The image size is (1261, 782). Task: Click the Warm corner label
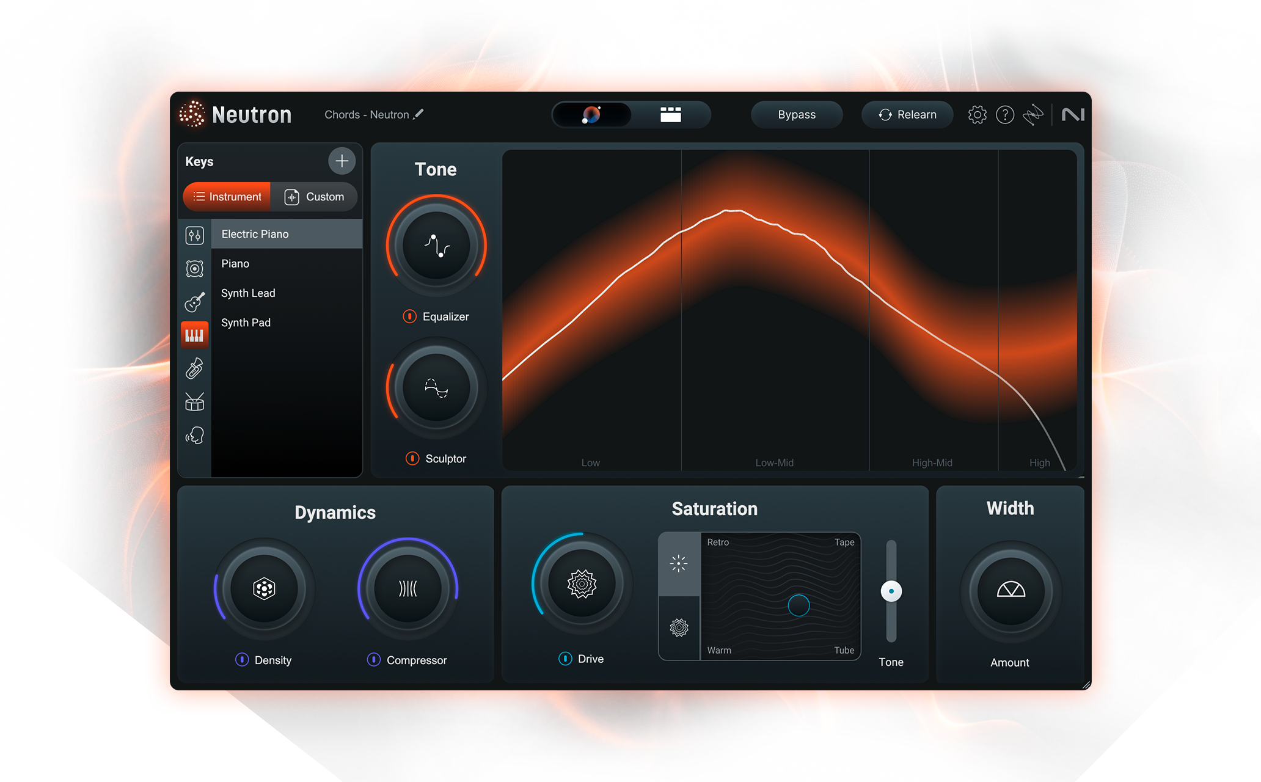[719, 650]
